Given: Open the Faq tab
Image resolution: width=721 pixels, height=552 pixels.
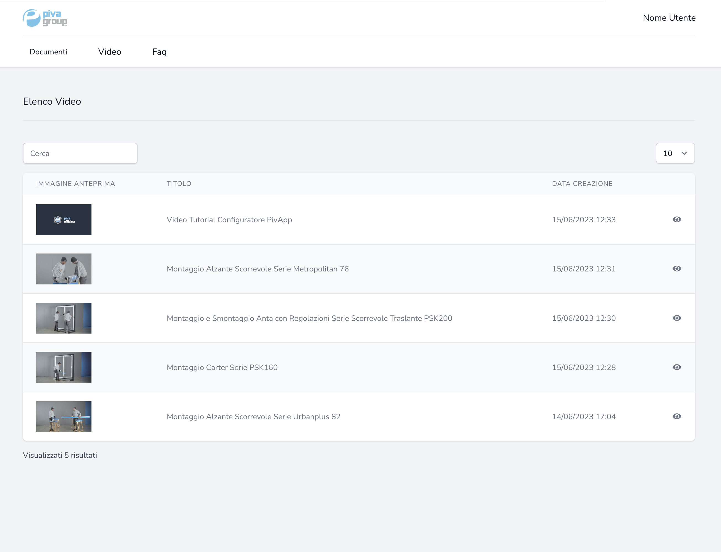Looking at the screenshot, I should pos(159,52).
